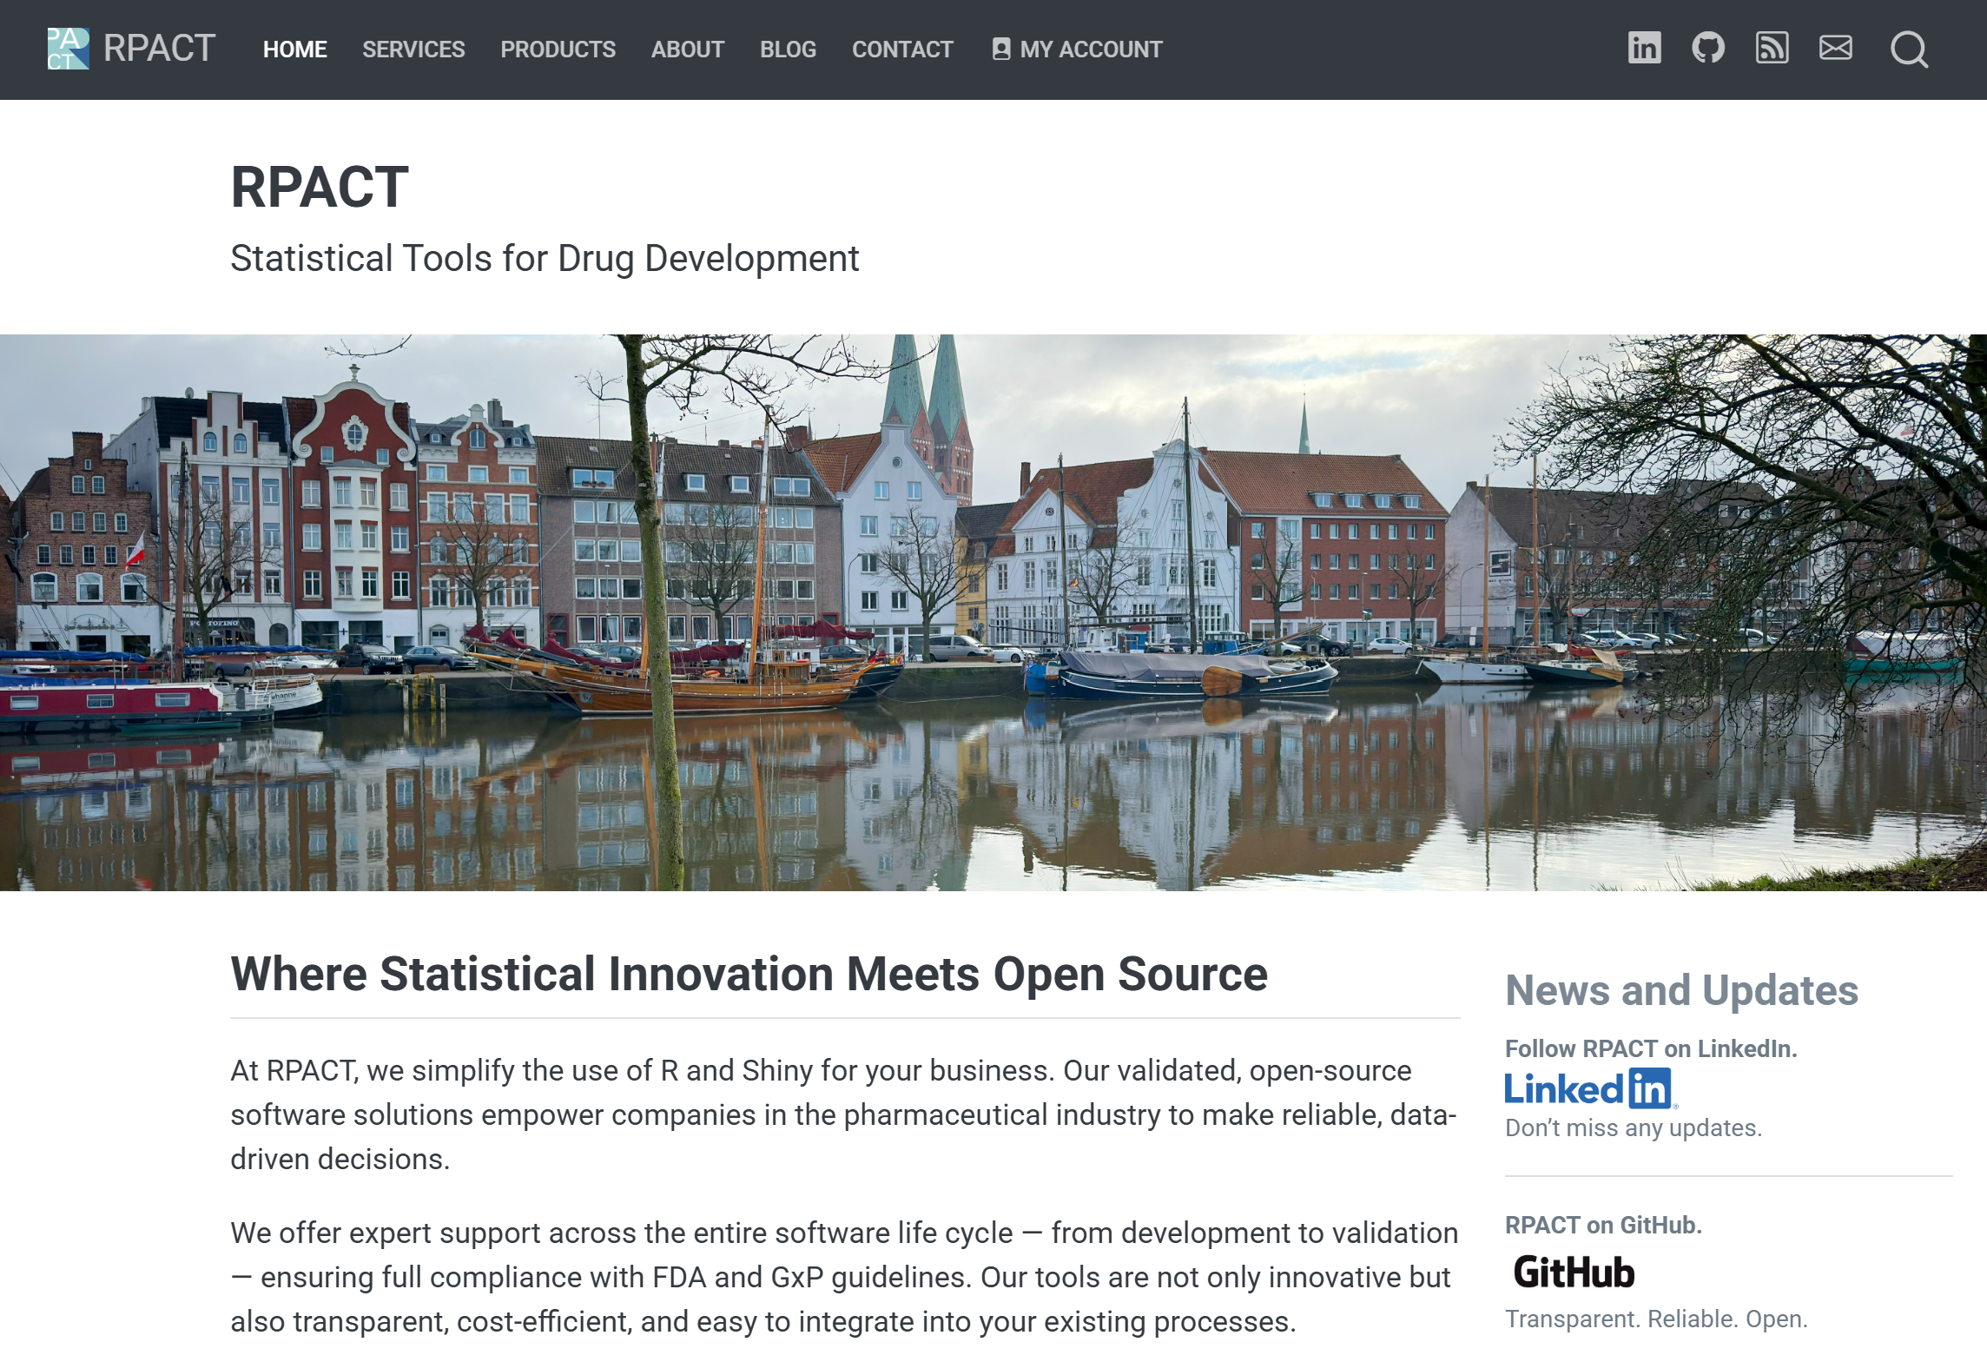Open the Products menu
The image size is (1987, 1362).
(558, 50)
